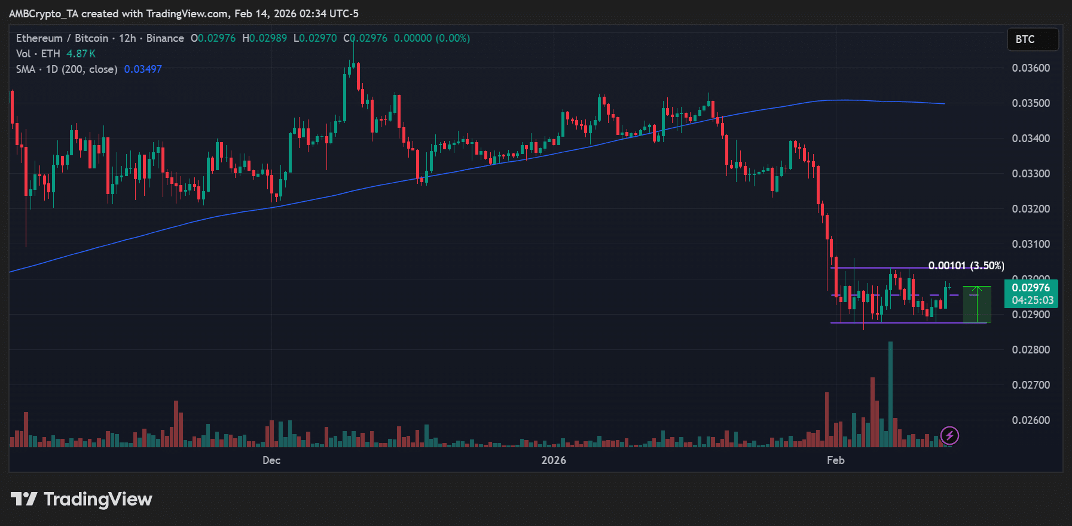Click the 0.03600 price axis label
1072x526 pixels.
1031,68
